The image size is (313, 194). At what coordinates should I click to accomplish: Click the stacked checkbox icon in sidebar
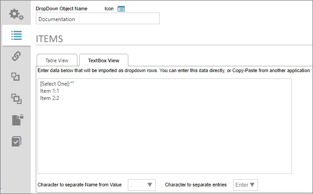pyautogui.click(x=16, y=141)
